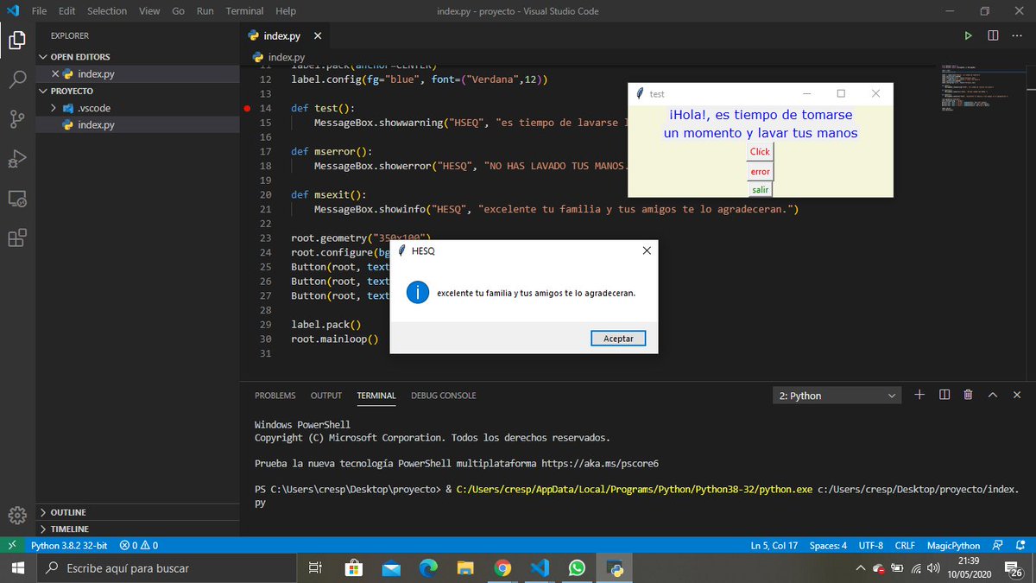Screen dimensions: 1036x583
Task: Toggle the breakpoint on line 14
Action: tap(248, 109)
